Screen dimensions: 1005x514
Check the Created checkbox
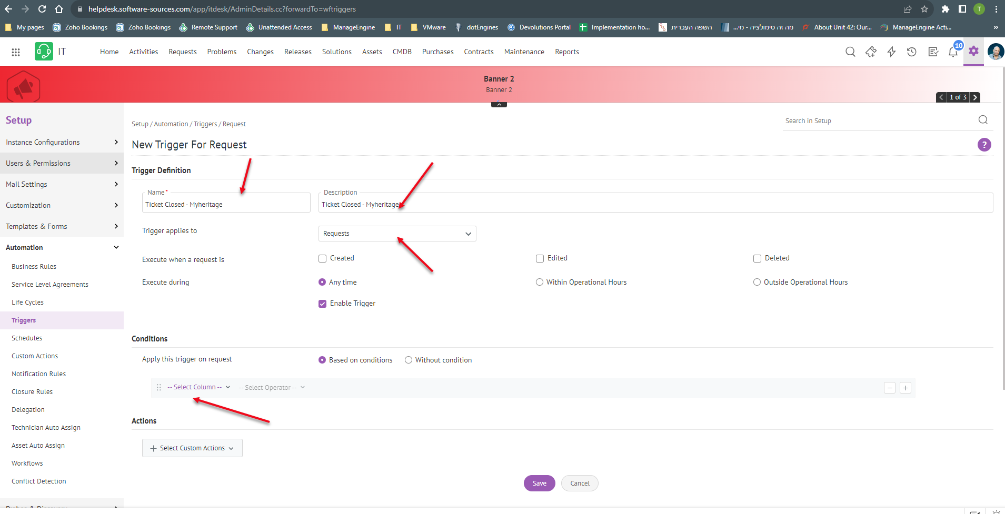pyautogui.click(x=323, y=258)
